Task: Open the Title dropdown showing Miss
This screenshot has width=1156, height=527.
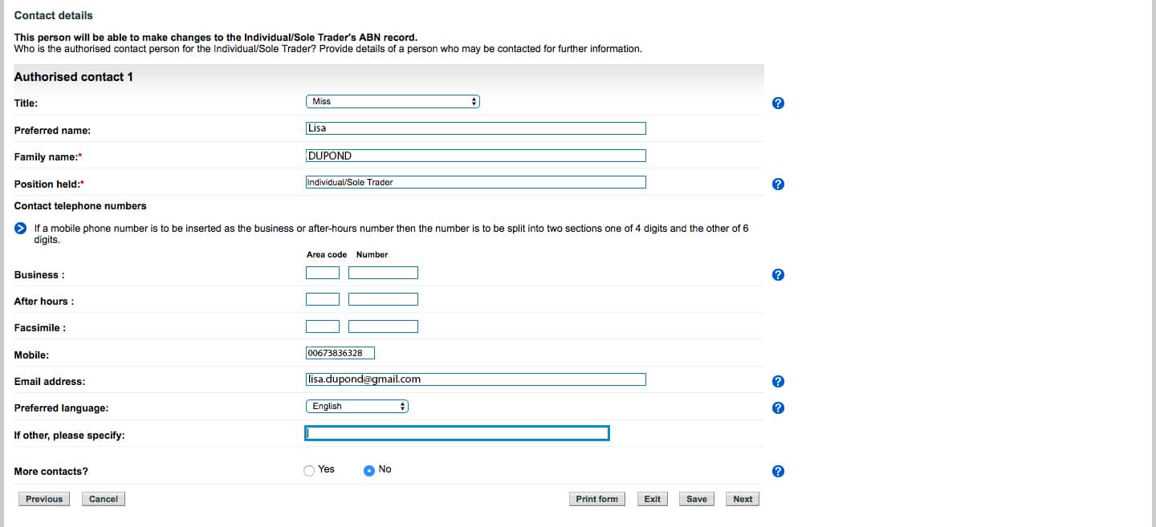Action: pos(393,102)
